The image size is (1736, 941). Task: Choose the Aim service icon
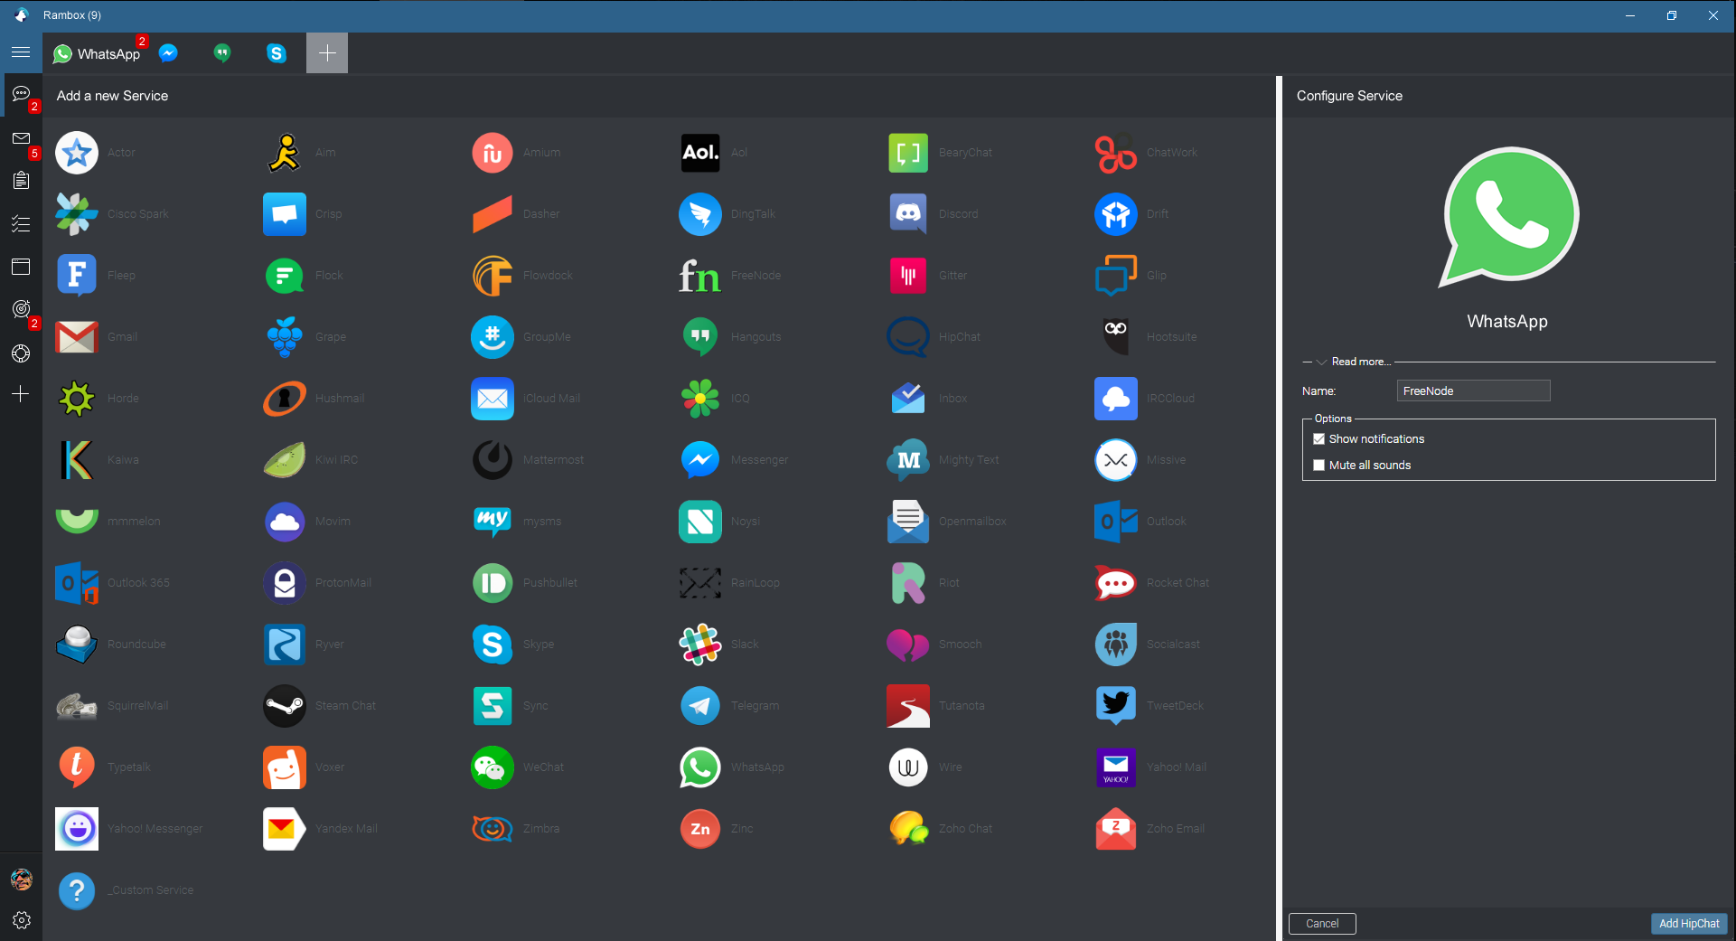point(285,153)
